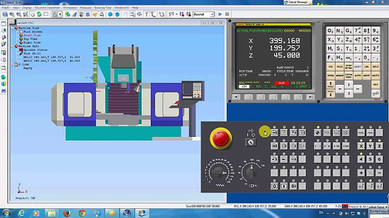Click the left softkey menu arrow below CRT

pos(236,97)
